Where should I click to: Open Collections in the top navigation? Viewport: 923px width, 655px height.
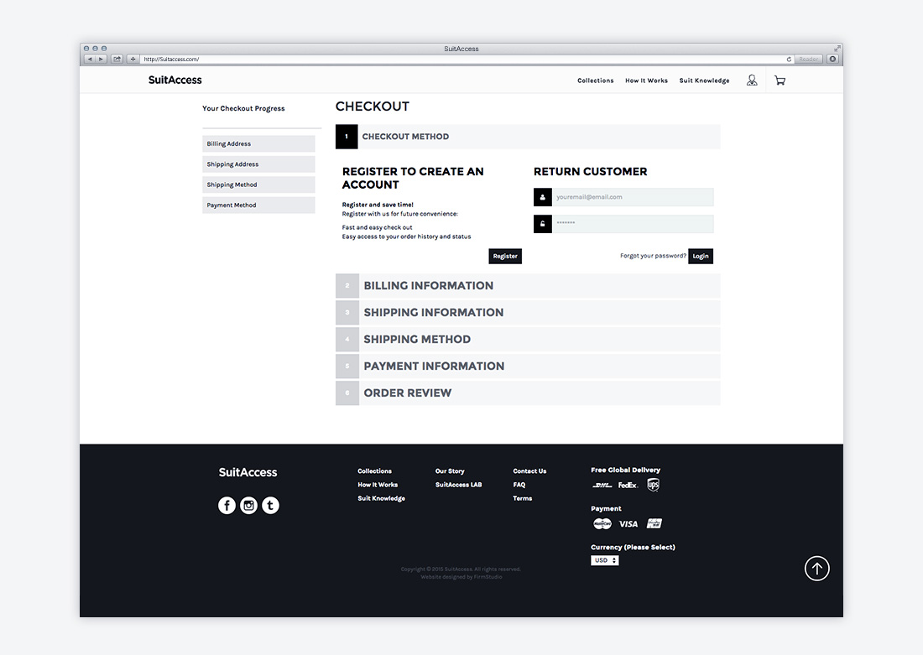pyautogui.click(x=595, y=81)
